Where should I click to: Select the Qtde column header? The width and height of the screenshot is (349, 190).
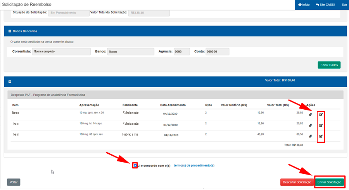209,105
